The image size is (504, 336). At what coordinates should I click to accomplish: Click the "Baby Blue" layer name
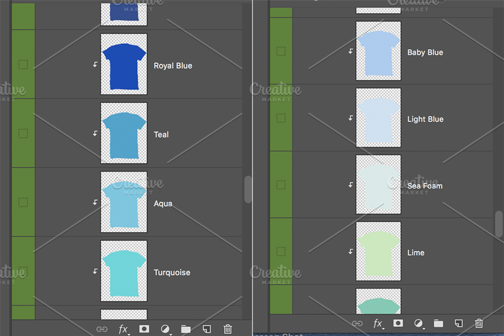coord(425,52)
